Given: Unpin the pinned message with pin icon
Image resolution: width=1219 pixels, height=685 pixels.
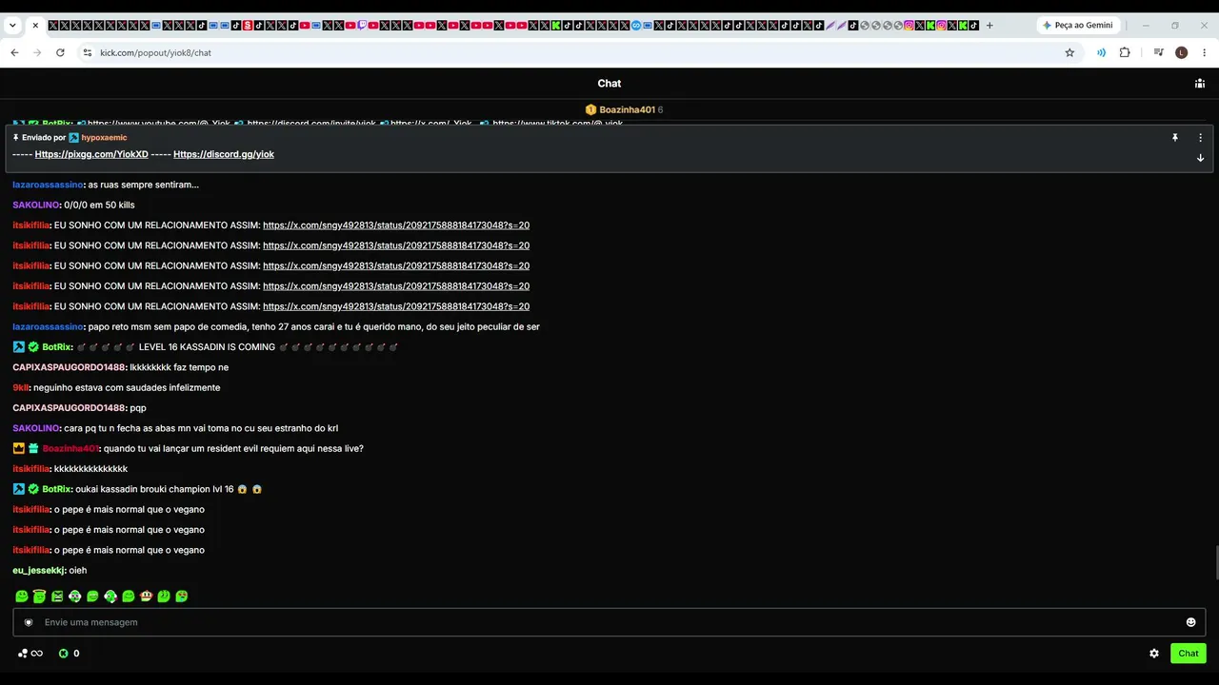Looking at the screenshot, I should coord(1175,138).
